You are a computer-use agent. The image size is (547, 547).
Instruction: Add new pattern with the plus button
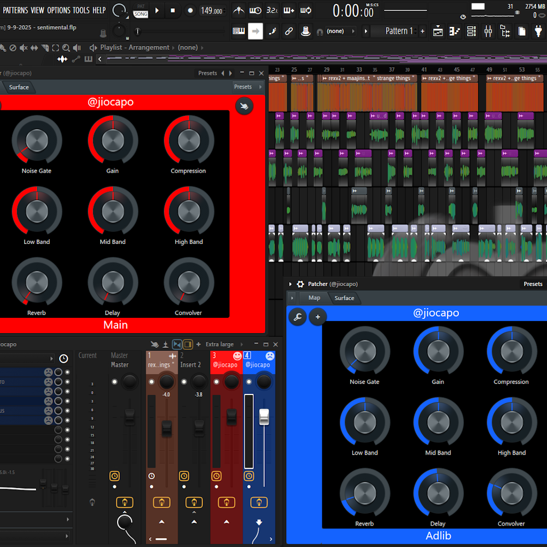click(422, 31)
